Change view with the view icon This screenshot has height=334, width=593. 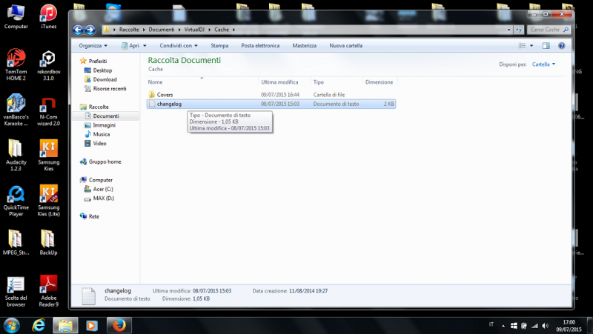pyautogui.click(x=522, y=46)
